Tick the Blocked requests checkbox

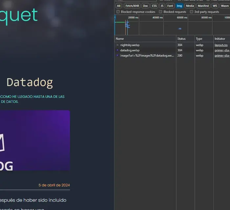click(x=160, y=12)
